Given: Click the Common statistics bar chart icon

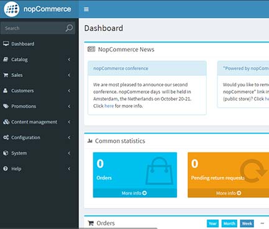Looking at the screenshot, I should (90, 141).
